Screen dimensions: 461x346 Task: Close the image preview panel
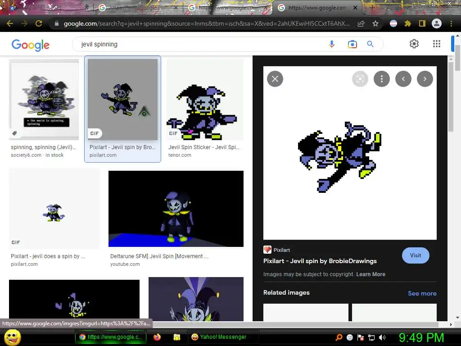[275, 79]
